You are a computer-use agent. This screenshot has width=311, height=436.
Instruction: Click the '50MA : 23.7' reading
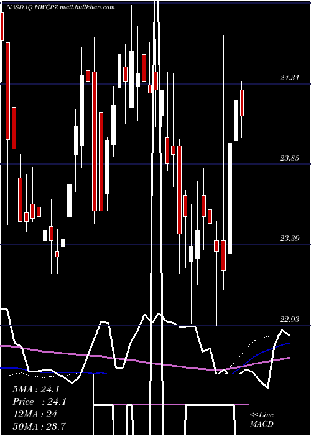click(39, 426)
